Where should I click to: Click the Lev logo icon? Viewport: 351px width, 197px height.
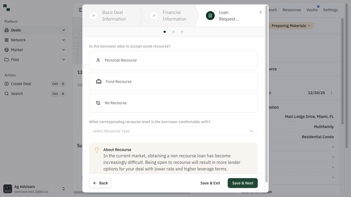click(x=7, y=8)
